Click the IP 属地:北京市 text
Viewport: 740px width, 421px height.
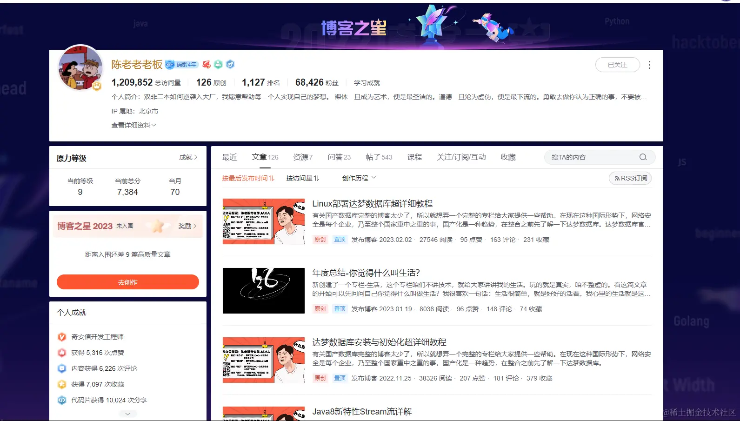[x=135, y=111]
